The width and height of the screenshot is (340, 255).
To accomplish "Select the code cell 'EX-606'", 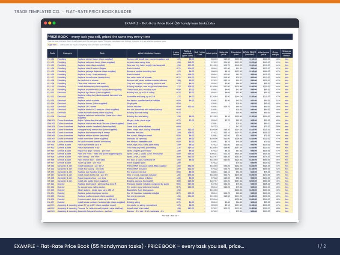I will 52,199.
